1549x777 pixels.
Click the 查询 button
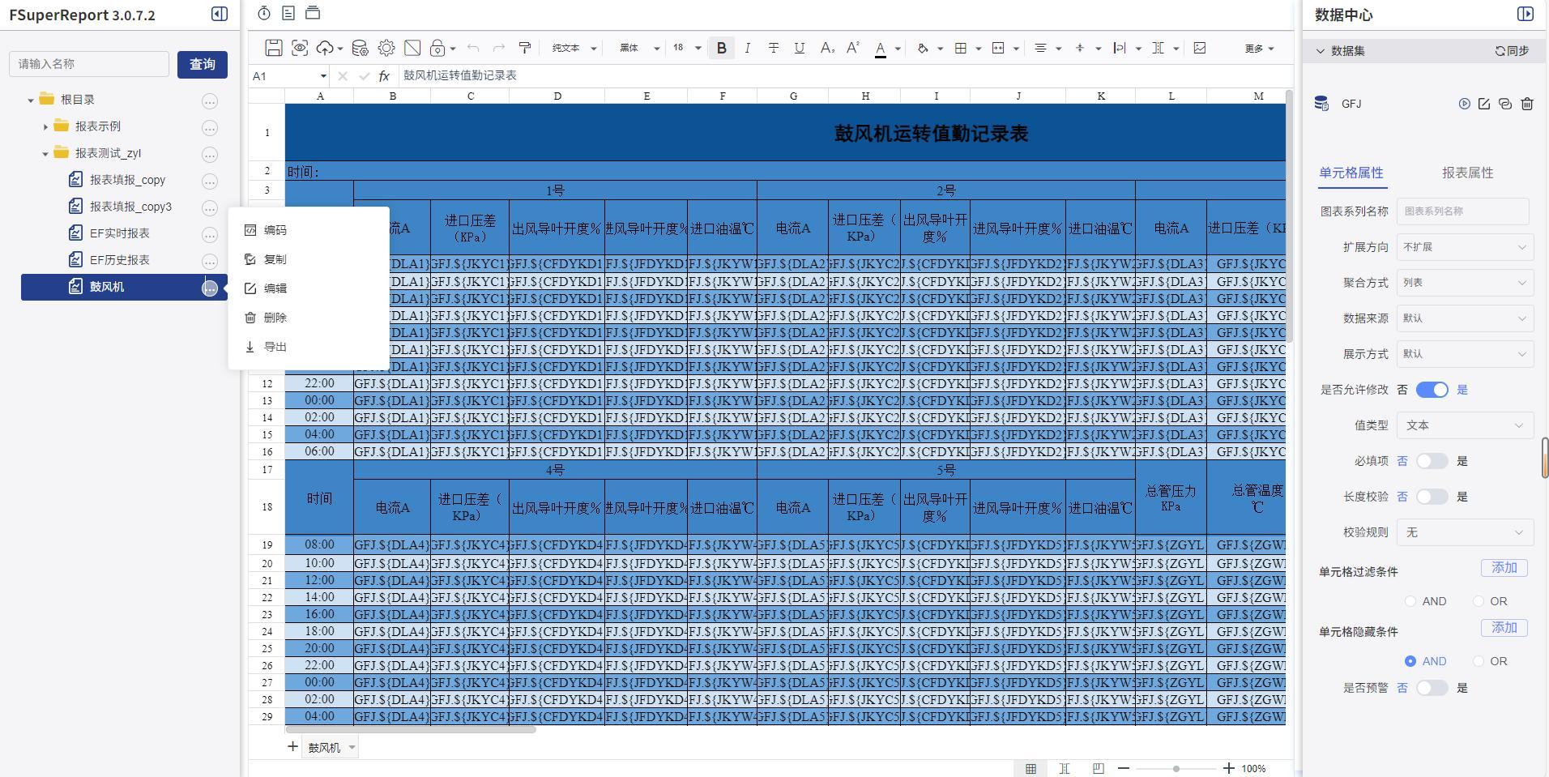click(x=203, y=64)
